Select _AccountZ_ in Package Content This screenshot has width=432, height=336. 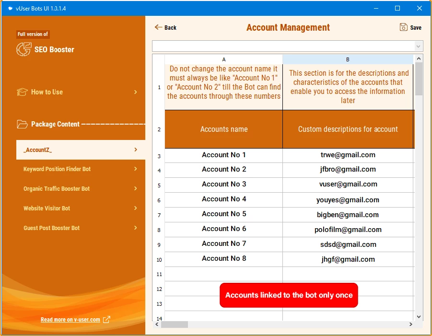coord(81,150)
